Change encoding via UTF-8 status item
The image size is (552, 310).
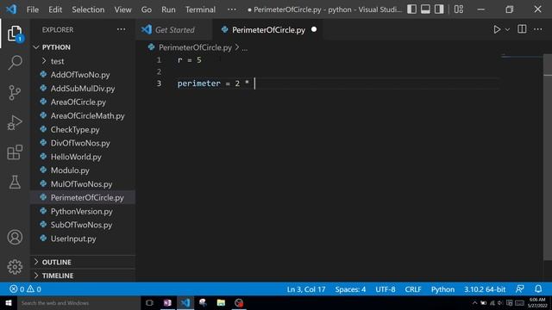(386, 289)
